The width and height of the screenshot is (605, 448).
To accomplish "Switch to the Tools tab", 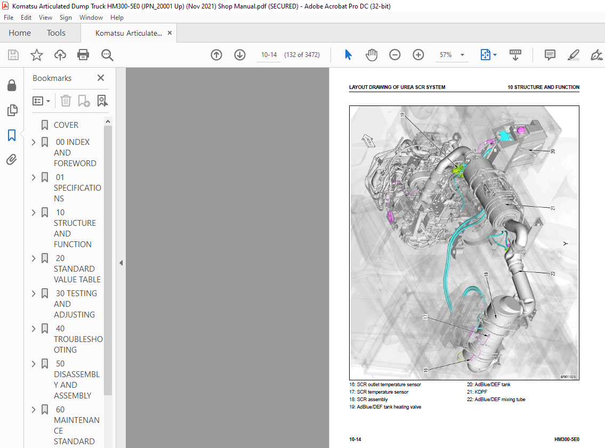I will [57, 33].
